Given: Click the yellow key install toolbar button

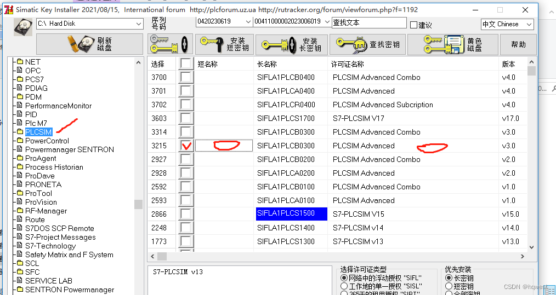Looking at the screenshot, I should pos(170,44).
